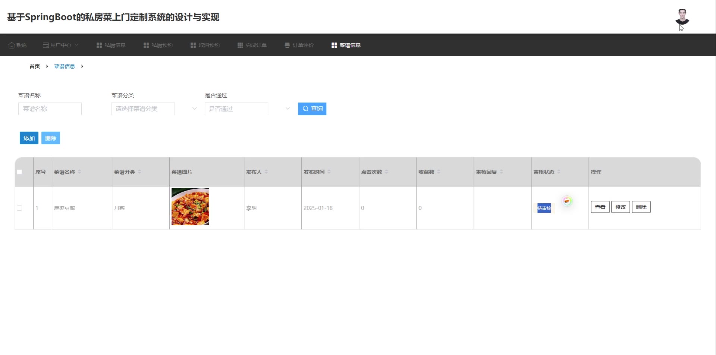This screenshot has width=716, height=355.
Task: Go to 完成订单 menu item
Action: pyautogui.click(x=252, y=45)
